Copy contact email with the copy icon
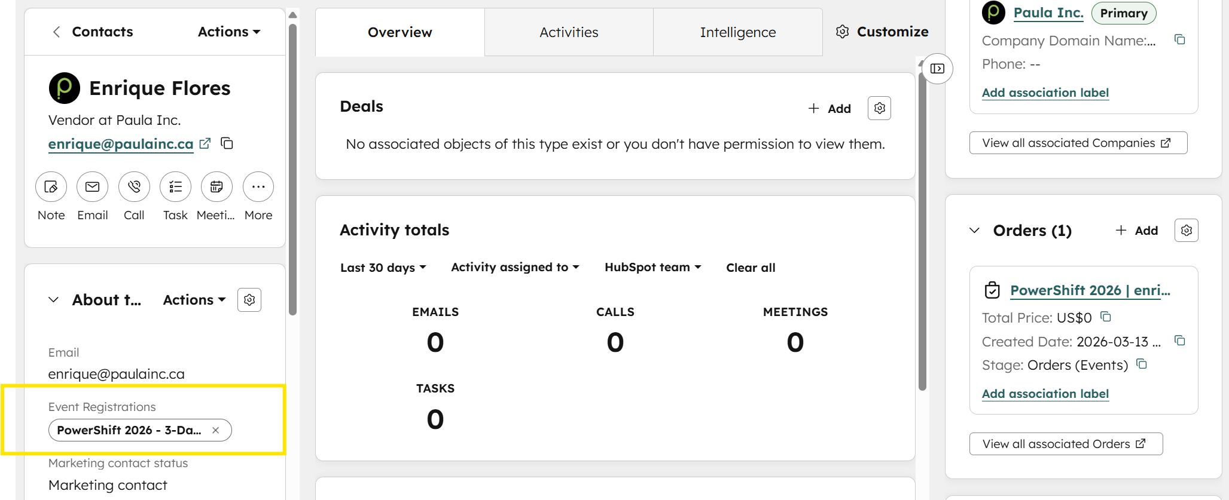Viewport: 1229px width, 500px height. click(227, 143)
